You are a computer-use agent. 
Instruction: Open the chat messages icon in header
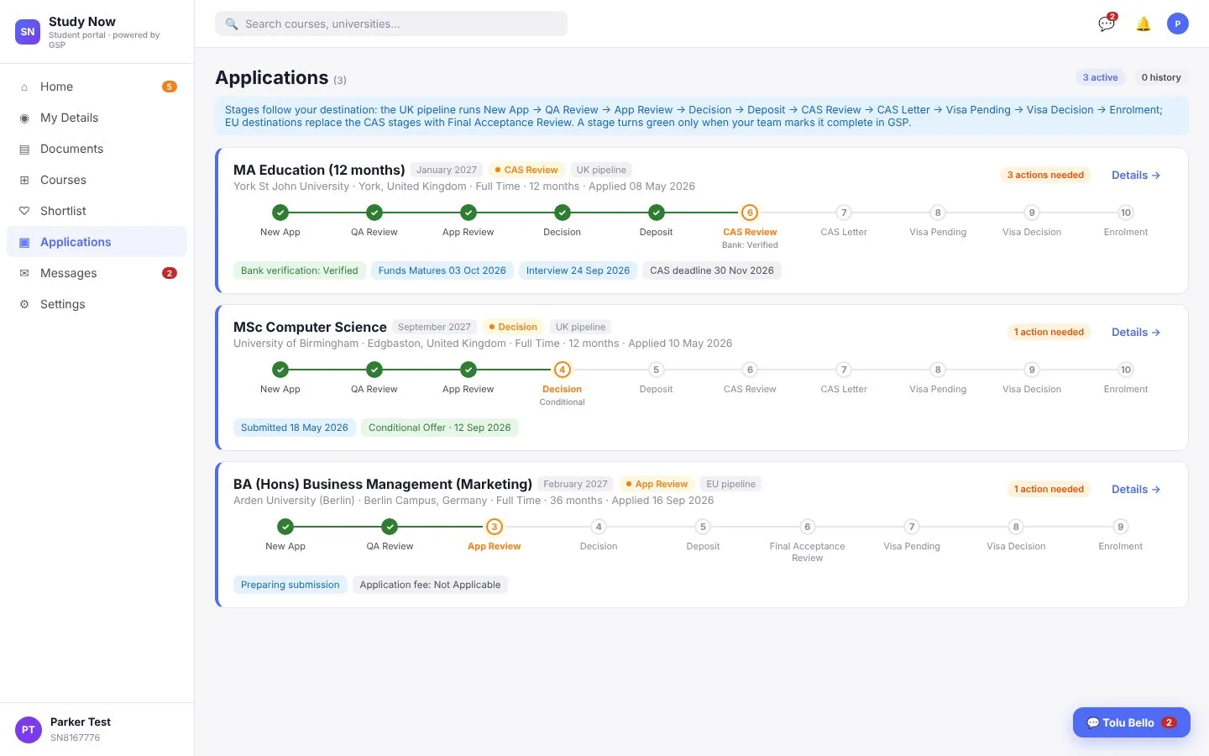click(x=1107, y=24)
